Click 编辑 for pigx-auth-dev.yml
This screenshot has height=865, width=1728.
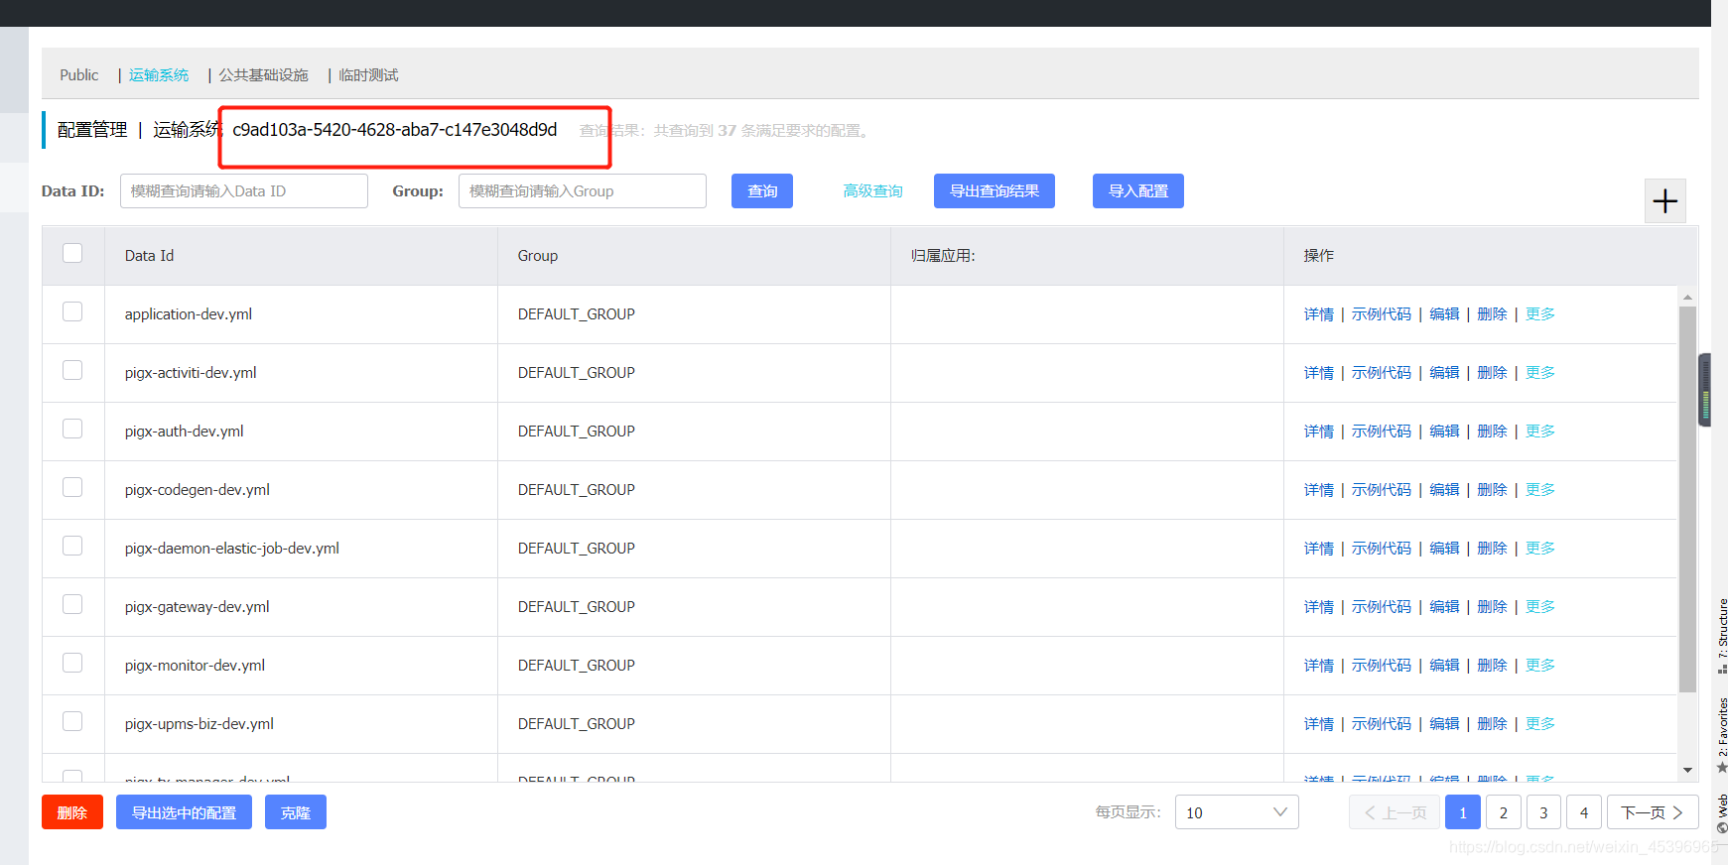[1444, 432]
